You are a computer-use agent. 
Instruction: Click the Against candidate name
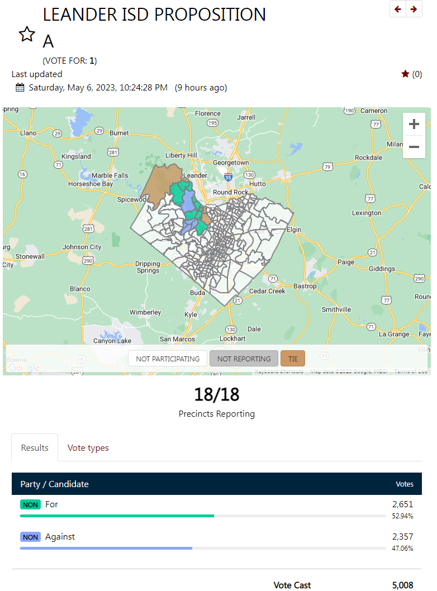[60, 537]
